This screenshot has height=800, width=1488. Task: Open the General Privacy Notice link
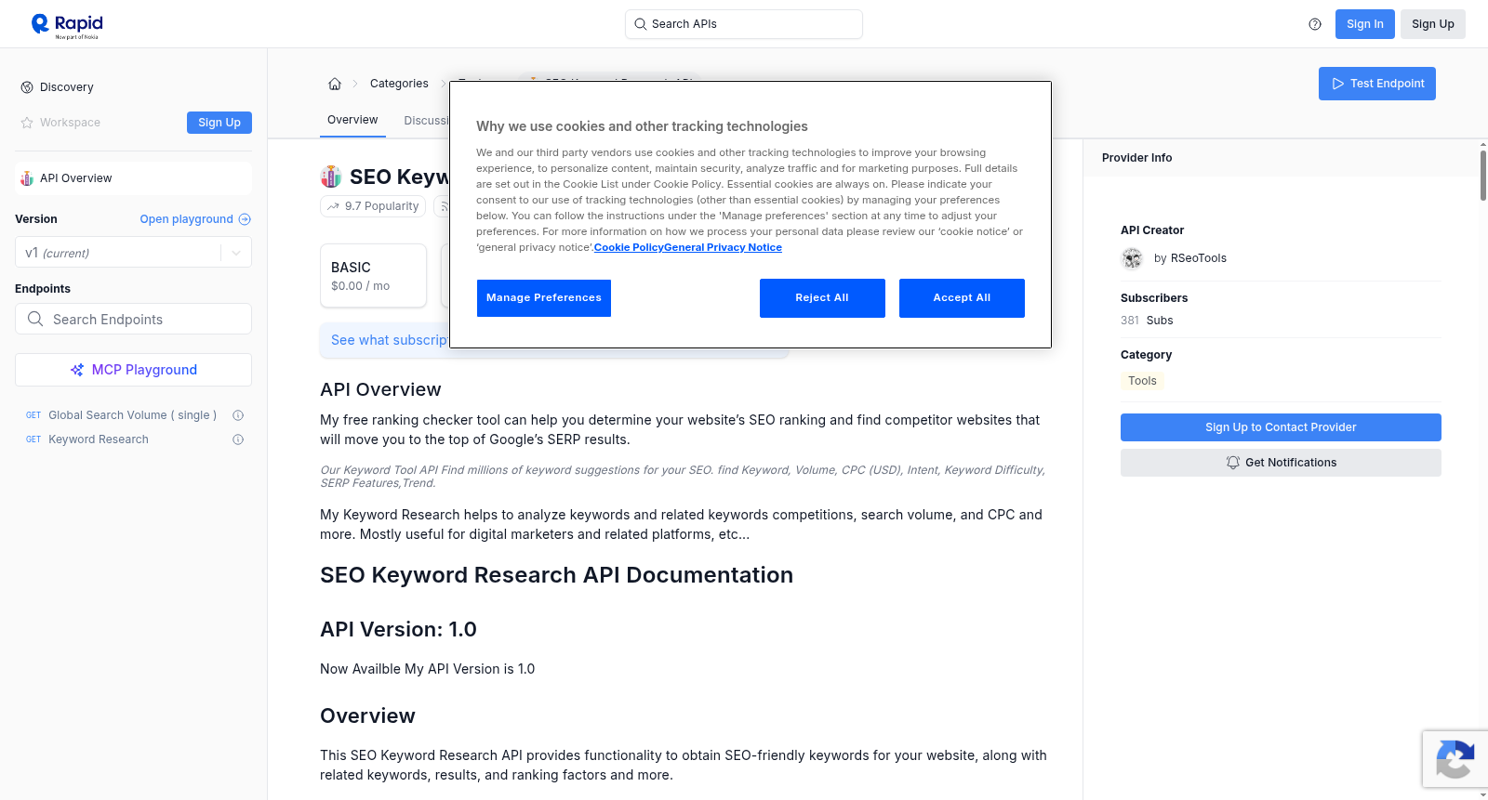tap(724, 247)
